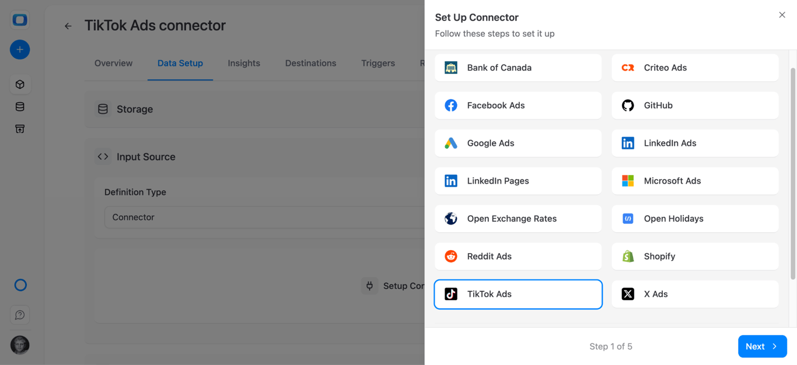Click the TikTok Ads logo icon
Image resolution: width=797 pixels, height=365 pixels.
(x=451, y=294)
